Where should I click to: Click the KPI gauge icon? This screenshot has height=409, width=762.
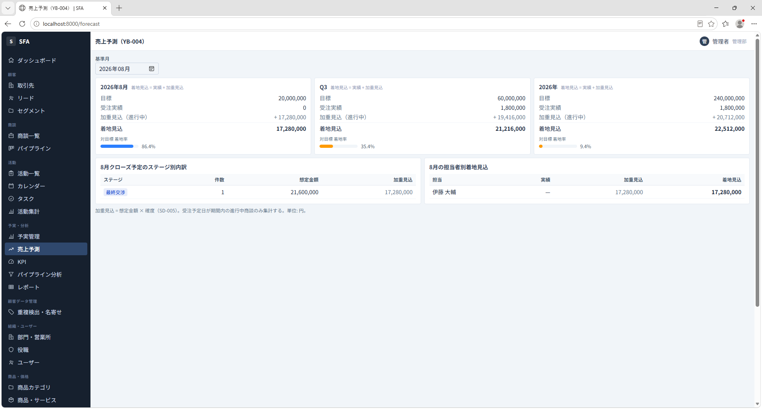click(x=11, y=262)
